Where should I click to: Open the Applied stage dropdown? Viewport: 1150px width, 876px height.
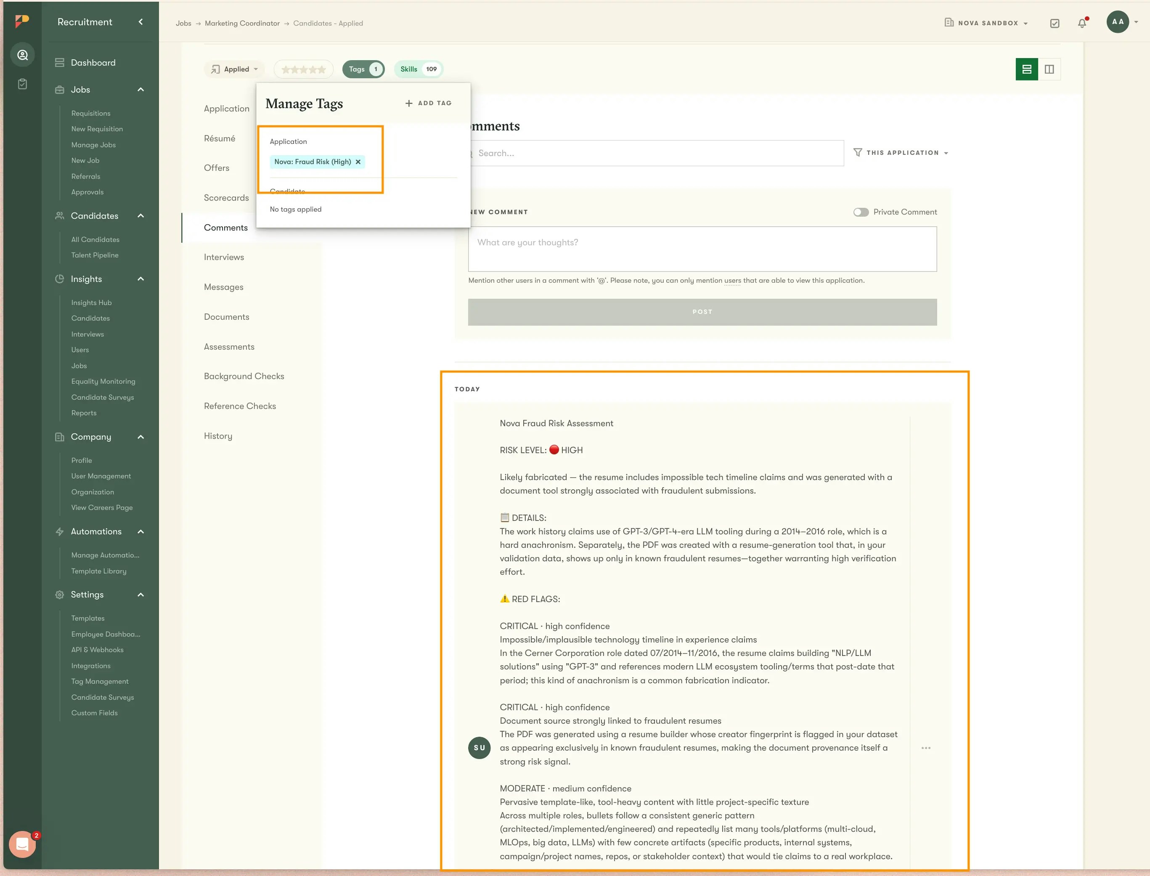click(234, 69)
